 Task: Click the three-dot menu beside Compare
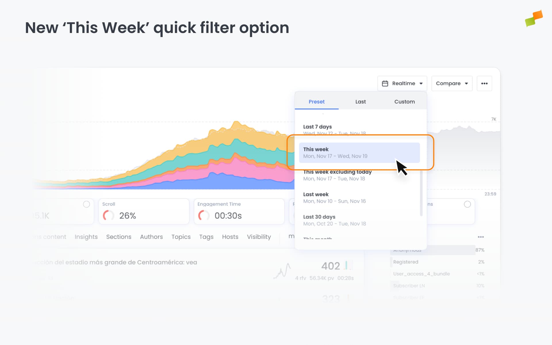pyautogui.click(x=484, y=83)
